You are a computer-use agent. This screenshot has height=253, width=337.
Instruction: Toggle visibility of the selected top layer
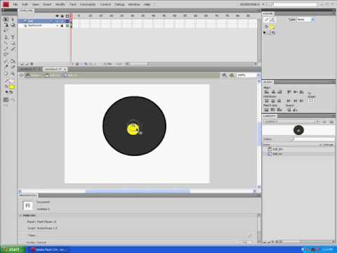pyautogui.click(x=58, y=21)
